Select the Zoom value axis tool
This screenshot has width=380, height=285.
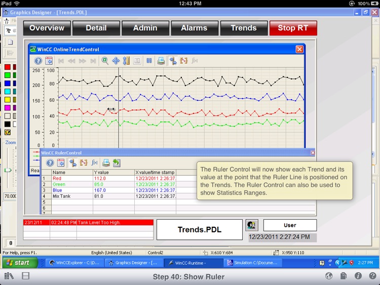click(126, 61)
